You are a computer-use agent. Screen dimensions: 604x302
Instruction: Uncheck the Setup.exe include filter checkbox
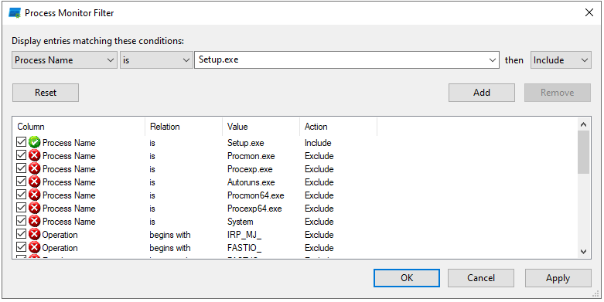pos(22,142)
